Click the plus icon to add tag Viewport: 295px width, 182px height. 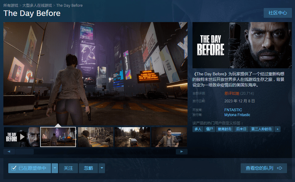[278, 129]
